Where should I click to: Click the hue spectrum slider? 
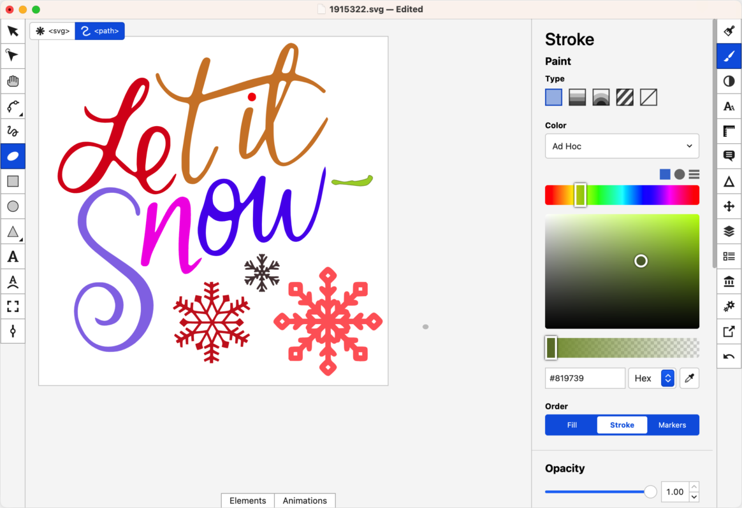tap(622, 195)
